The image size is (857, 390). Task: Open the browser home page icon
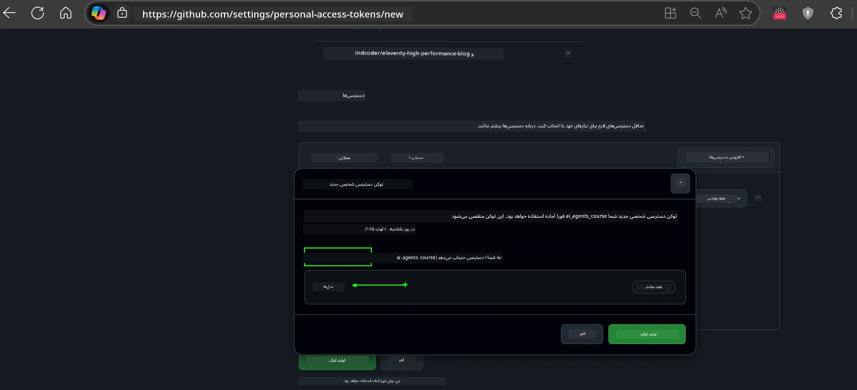pos(66,13)
